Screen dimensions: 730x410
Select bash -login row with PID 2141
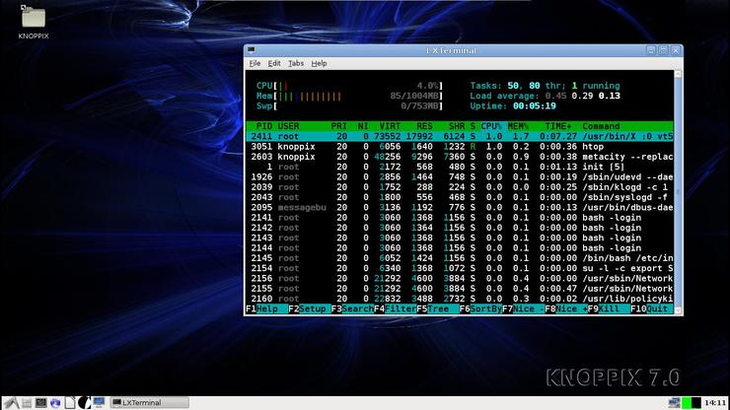(460, 218)
